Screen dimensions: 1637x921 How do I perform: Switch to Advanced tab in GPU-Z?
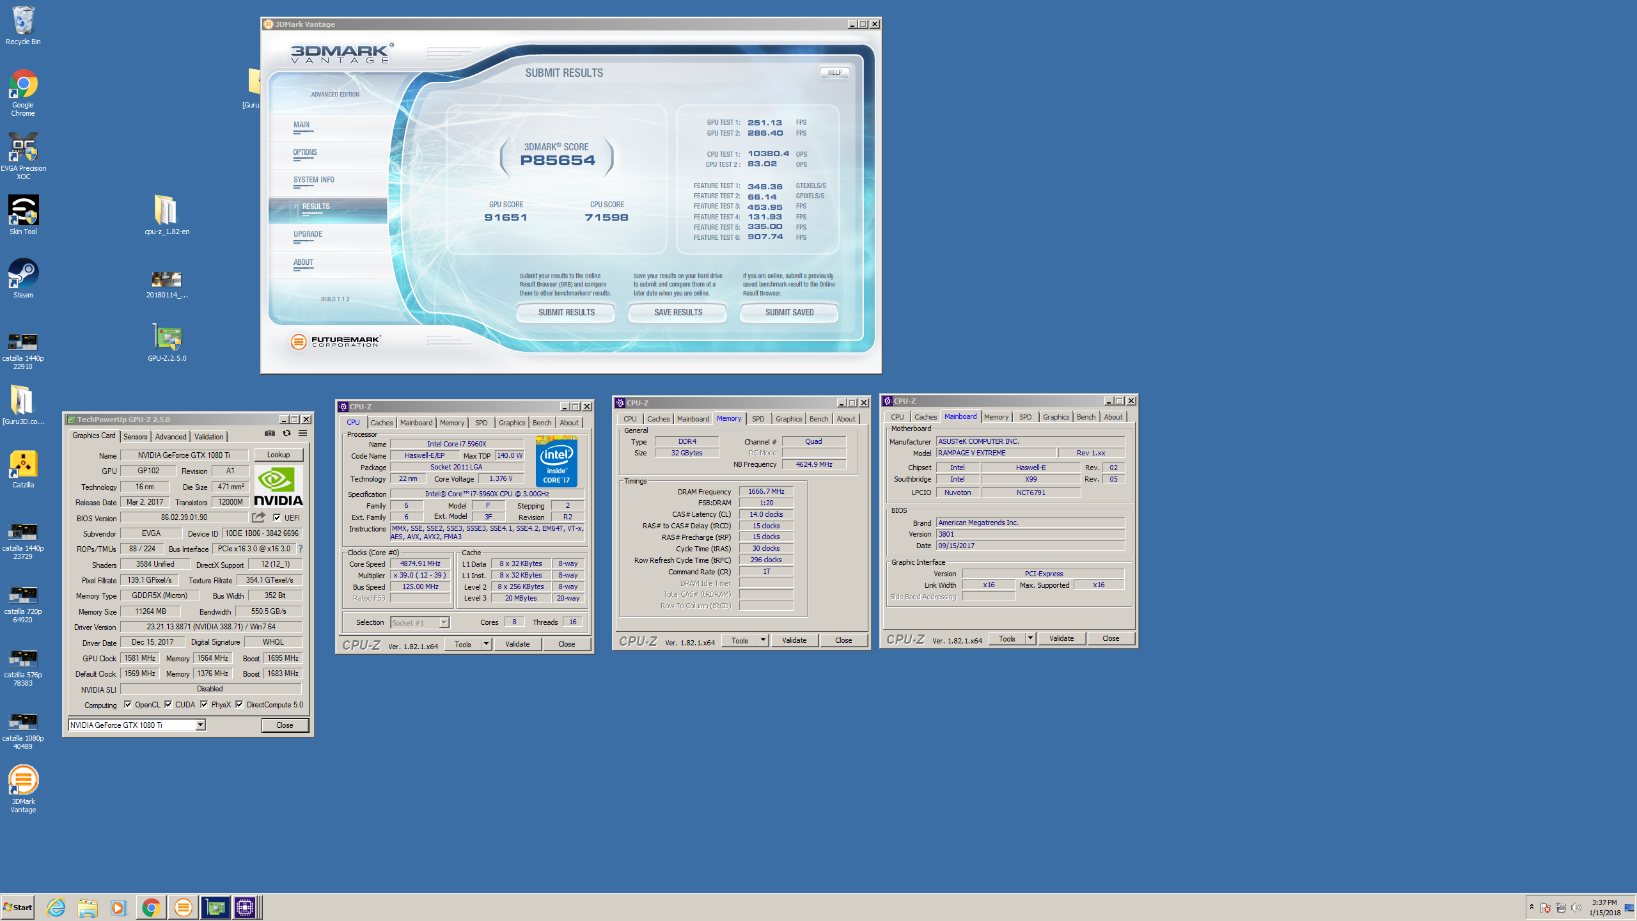click(171, 436)
